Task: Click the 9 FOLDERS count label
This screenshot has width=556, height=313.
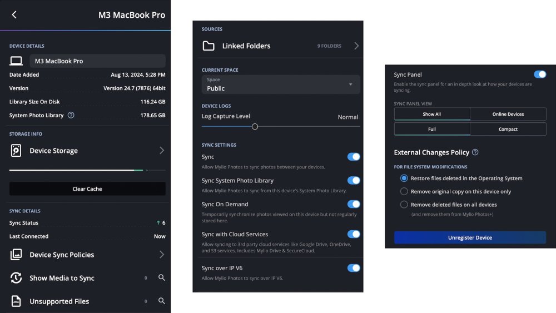Action: (329, 46)
